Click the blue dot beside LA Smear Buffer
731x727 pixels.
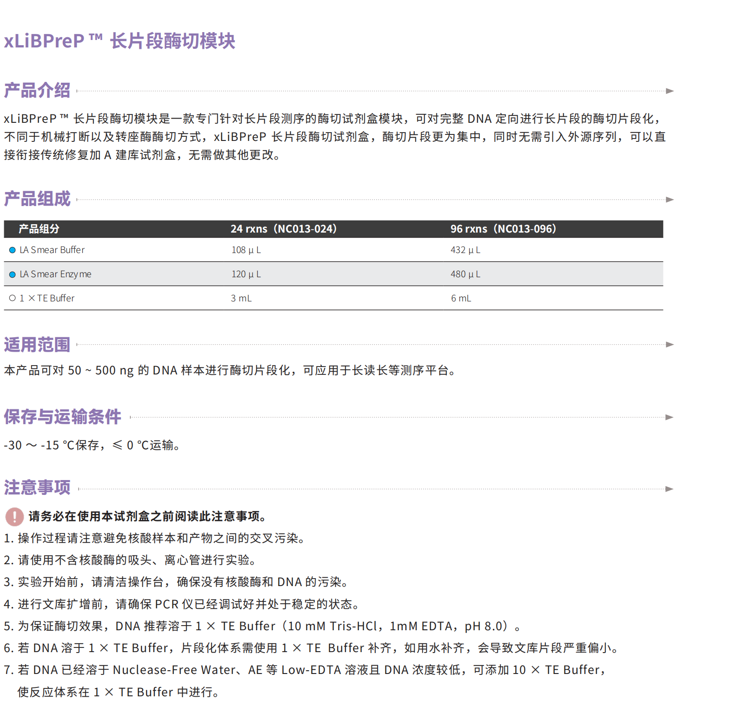tap(13, 250)
